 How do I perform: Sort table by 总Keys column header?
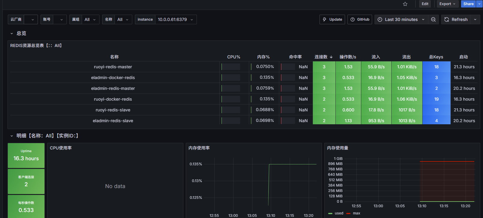[436, 57]
